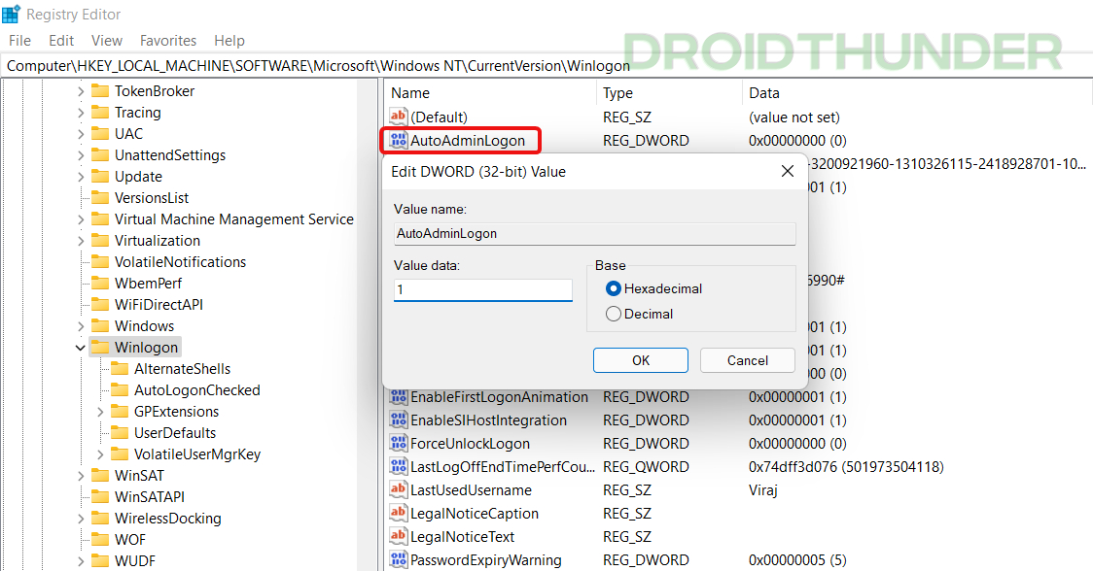Expand Virtual Machine Management Service key
Viewport: 1093px width, 571px height.
pos(80,219)
